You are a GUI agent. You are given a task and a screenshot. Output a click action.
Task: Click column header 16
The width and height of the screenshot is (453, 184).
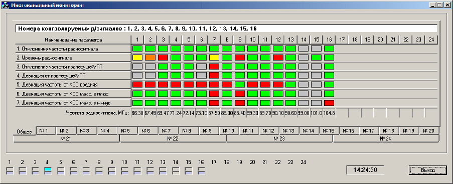(x=329, y=39)
